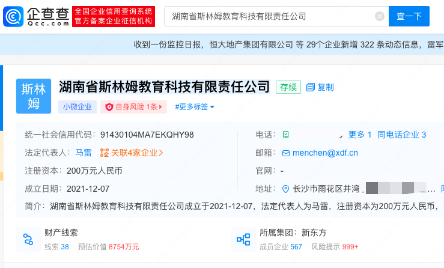The image size is (444, 268).
Task: Click the orange relation graph icon
Action: tap(104, 153)
